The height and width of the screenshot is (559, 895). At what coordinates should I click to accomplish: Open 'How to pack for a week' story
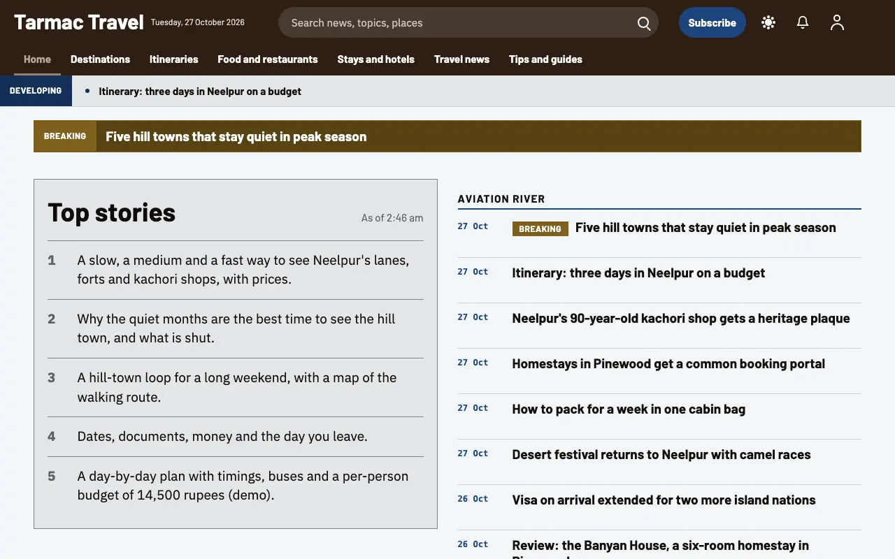coord(629,409)
